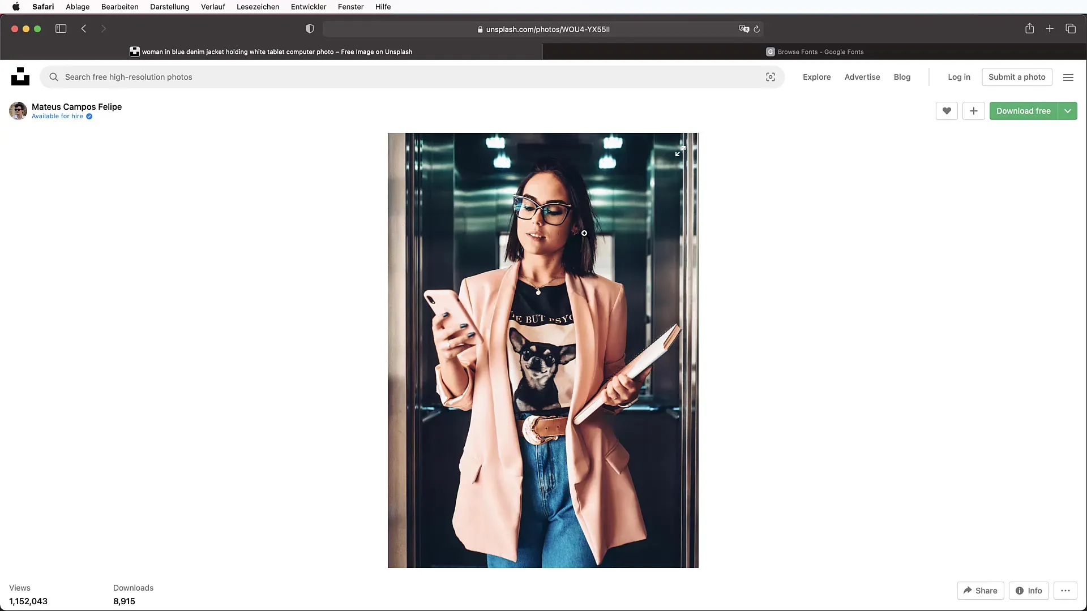This screenshot has width=1087, height=611.
Task: Open the Blog link
Action: pos(902,77)
